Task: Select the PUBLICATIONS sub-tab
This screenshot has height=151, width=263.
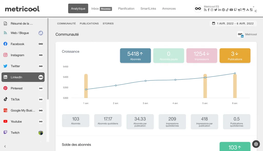Action: click(89, 24)
